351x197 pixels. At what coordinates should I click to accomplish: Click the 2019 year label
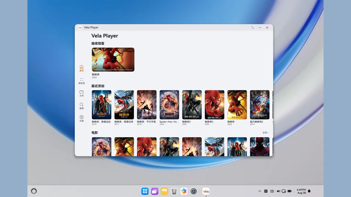tap(94, 124)
